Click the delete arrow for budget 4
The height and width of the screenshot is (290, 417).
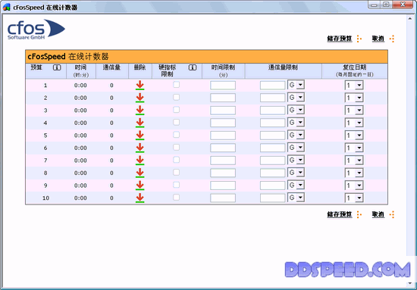(140, 123)
